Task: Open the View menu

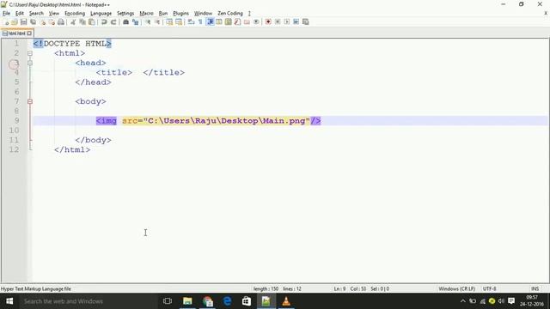Action: [53, 14]
